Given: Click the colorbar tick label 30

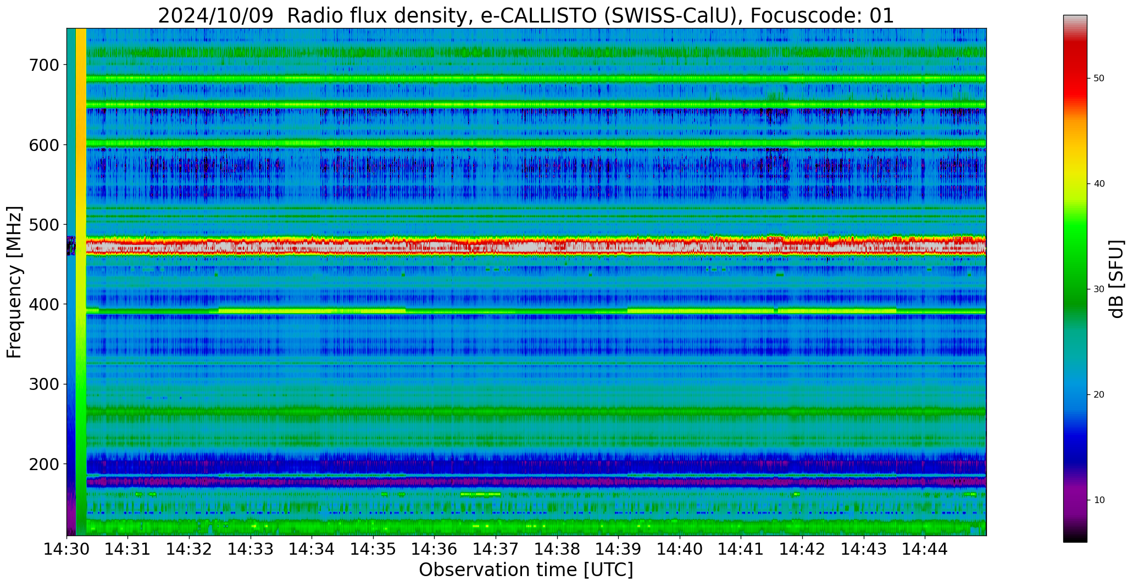Looking at the screenshot, I should pyautogui.click(x=1099, y=289).
